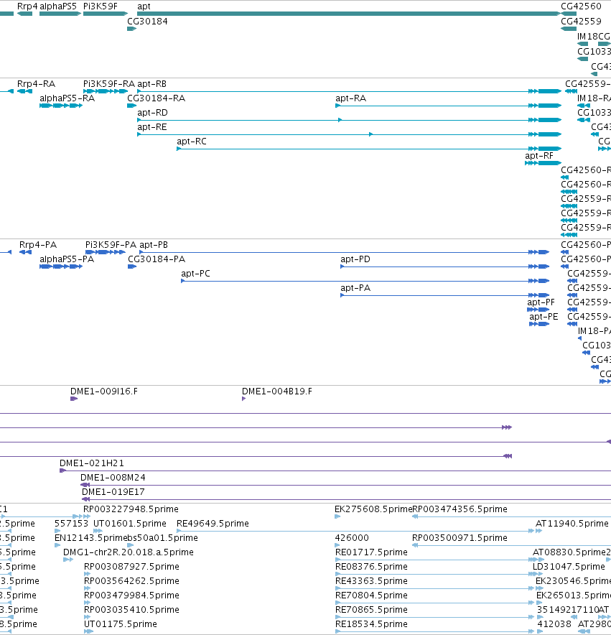Choose EST RP003479984.5prime
The image size is (611, 635).
point(131,595)
